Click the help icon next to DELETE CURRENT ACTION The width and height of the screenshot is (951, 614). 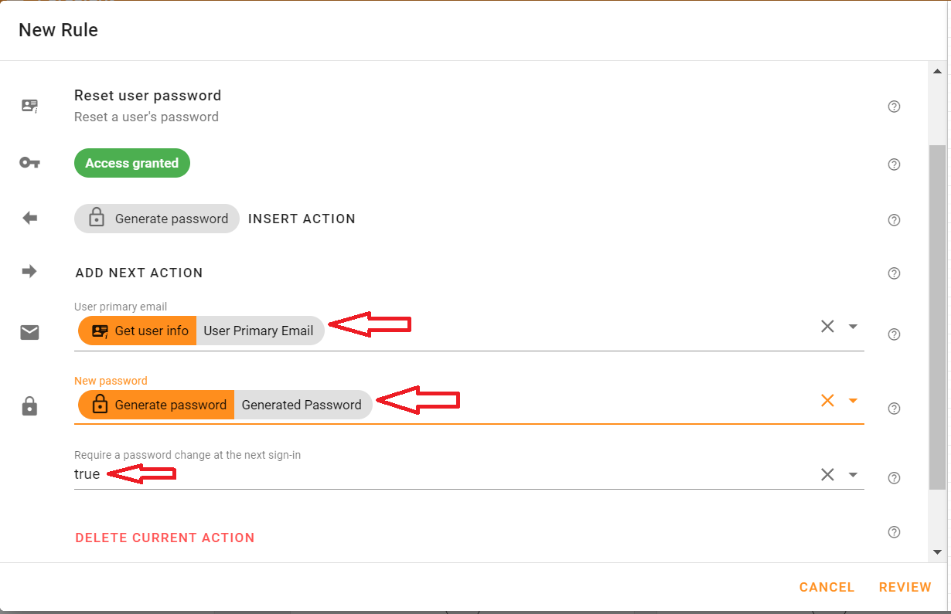[x=894, y=531]
